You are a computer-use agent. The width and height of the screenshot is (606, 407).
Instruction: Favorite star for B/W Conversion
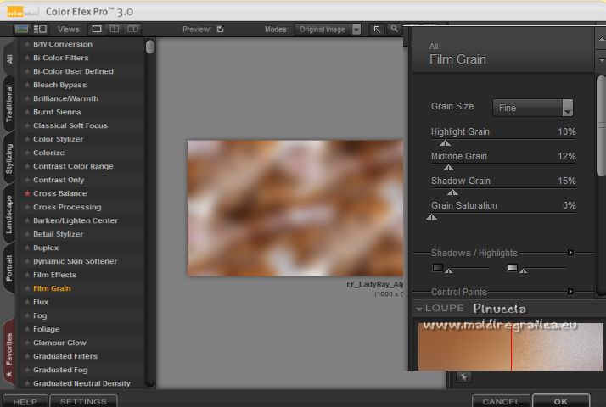pyautogui.click(x=27, y=44)
